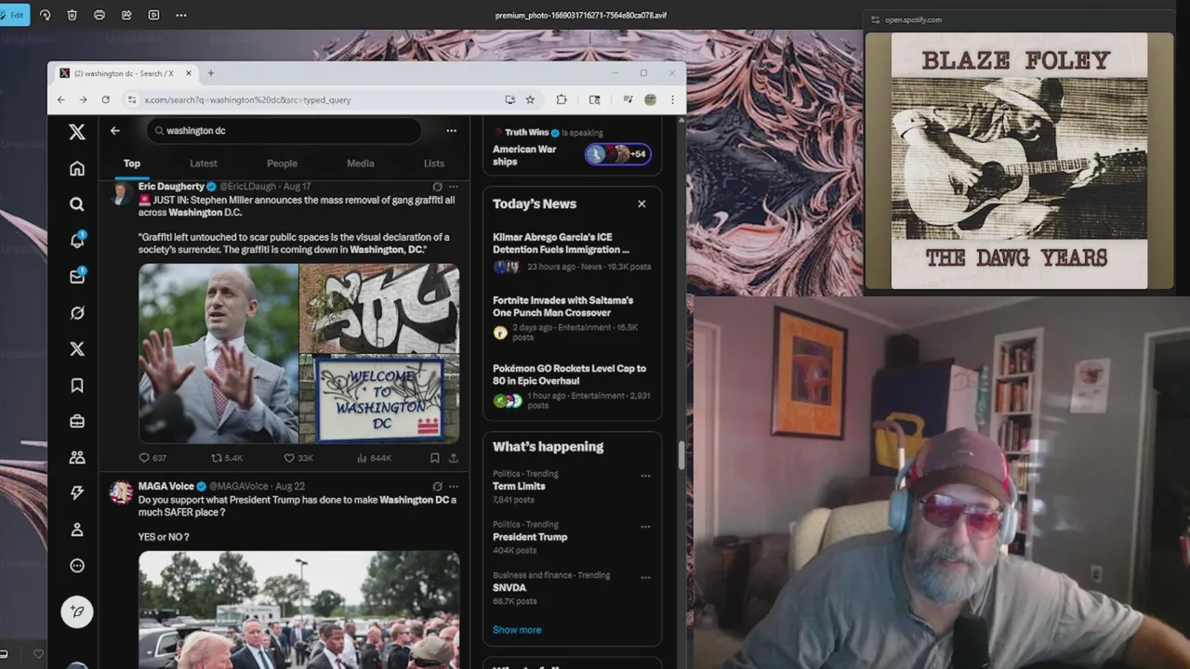
Task: Click the browser address bar URL
Action: pos(247,99)
